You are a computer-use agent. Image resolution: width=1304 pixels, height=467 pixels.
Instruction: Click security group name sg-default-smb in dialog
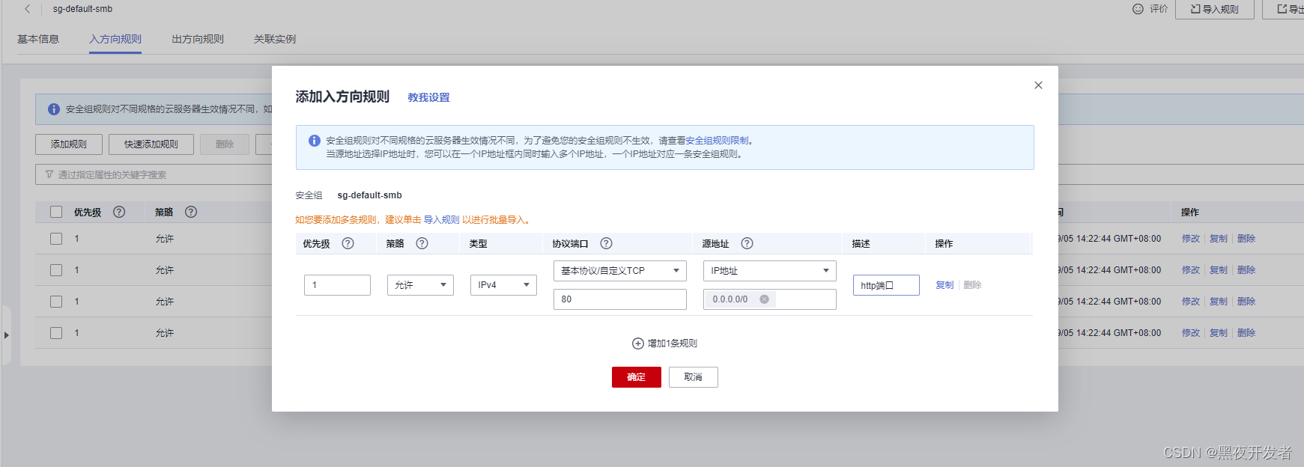pos(369,195)
